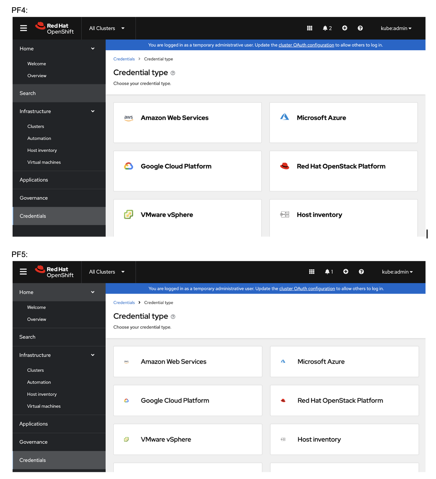Choose the Amazon Web Services card in PF4
This screenshot has width=436, height=479.
point(188,123)
